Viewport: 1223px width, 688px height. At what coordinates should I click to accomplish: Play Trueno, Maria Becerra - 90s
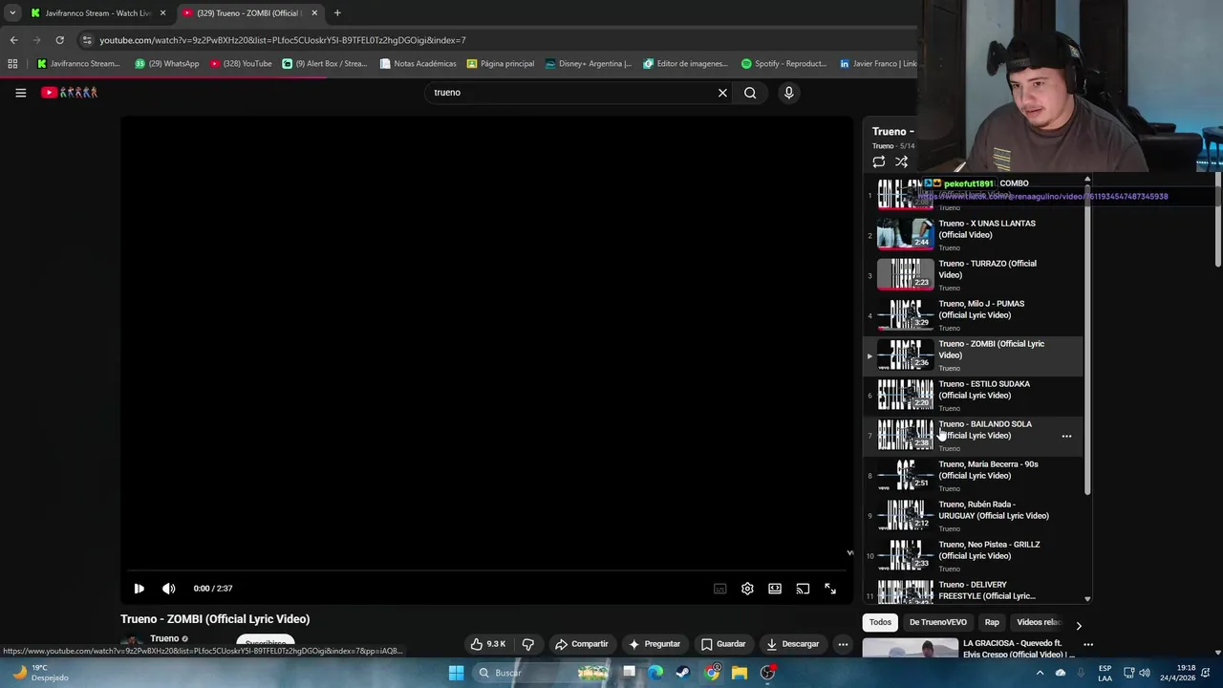coord(975,476)
